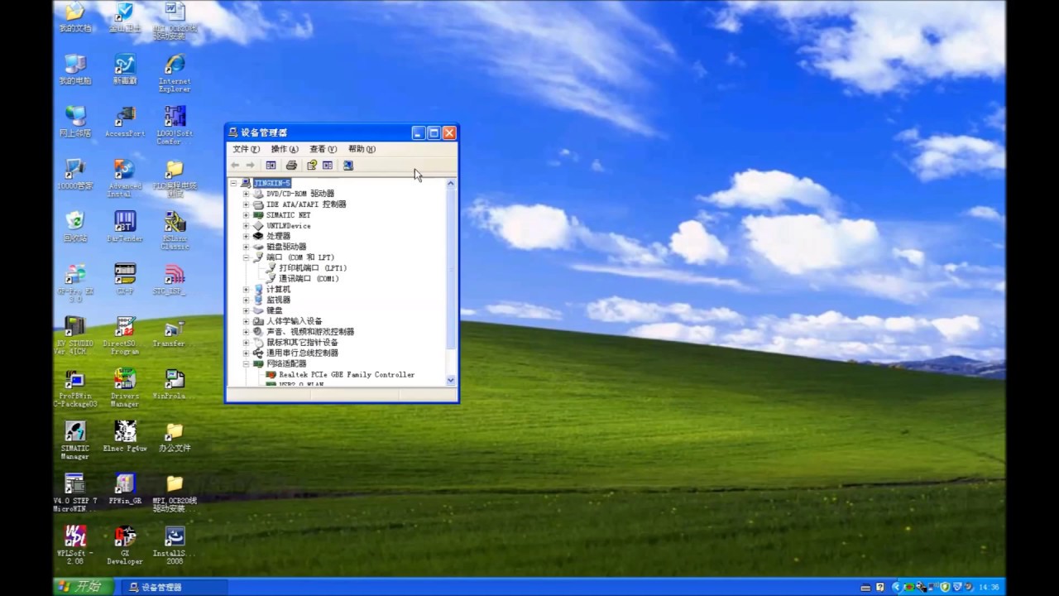Collapse the JINGXIN-5 root node
The height and width of the screenshot is (596, 1059).
234,183
